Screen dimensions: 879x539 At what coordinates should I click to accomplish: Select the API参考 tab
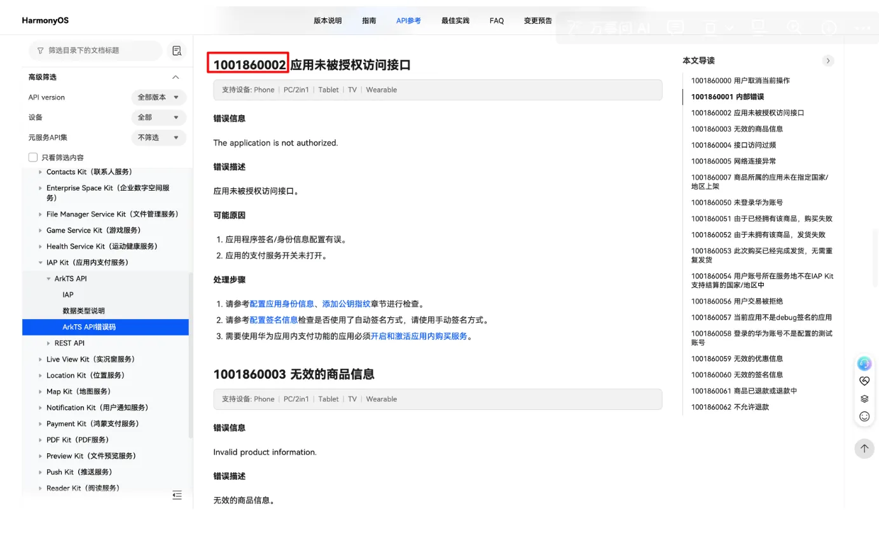(408, 21)
